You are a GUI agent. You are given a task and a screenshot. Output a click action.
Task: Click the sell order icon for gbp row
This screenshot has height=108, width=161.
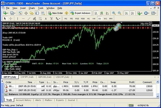point(6,86)
